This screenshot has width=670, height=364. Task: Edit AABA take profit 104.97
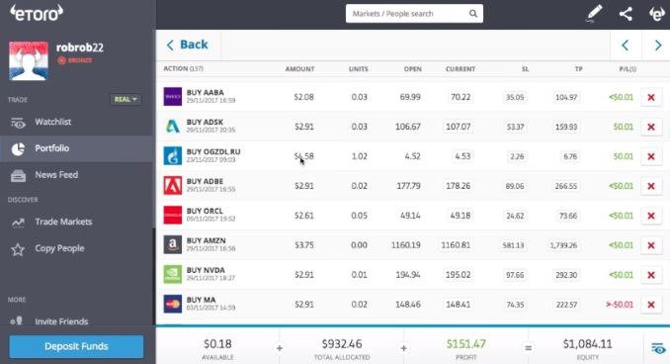click(x=566, y=97)
